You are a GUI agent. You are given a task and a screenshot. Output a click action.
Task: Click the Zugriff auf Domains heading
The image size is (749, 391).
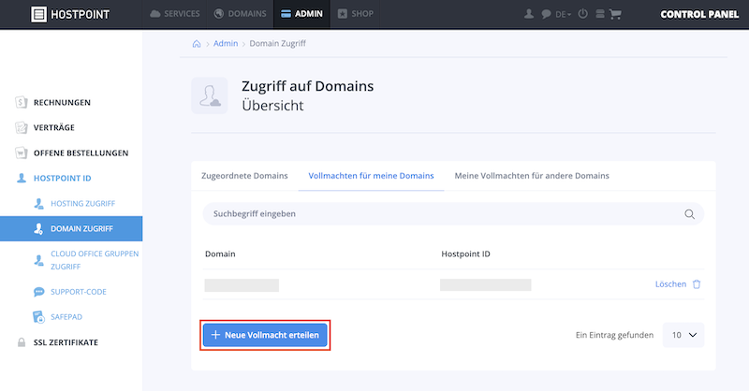click(308, 86)
